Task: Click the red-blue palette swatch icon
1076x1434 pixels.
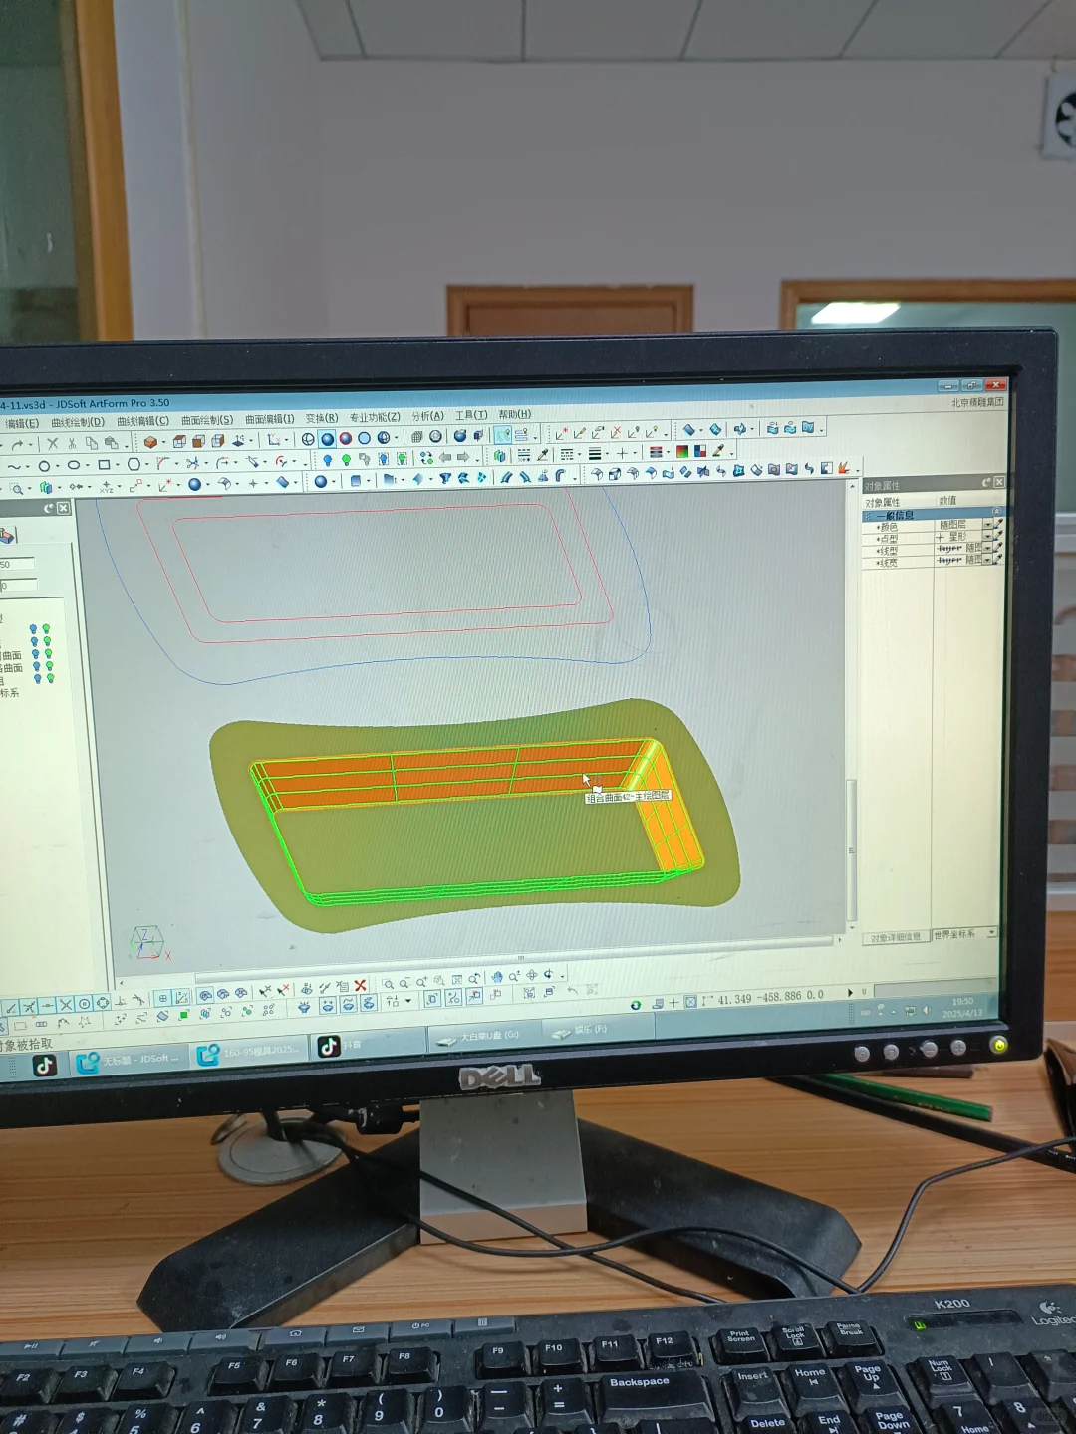Action: pyautogui.click(x=699, y=451)
